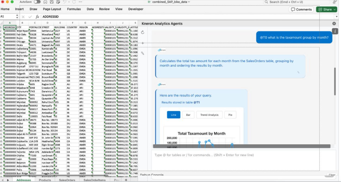Open the Review ribbon tab

[x=104, y=9]
